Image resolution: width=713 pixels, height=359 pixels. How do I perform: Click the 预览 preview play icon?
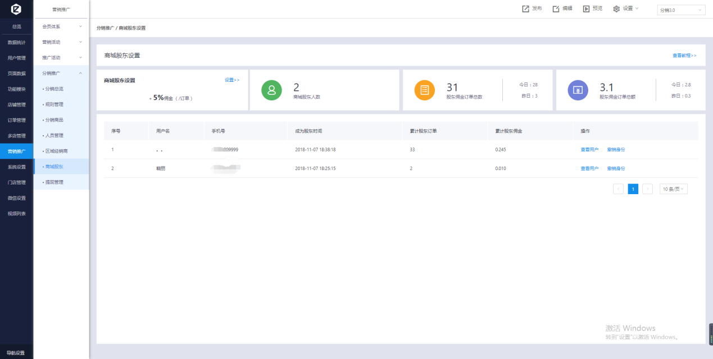586,9
